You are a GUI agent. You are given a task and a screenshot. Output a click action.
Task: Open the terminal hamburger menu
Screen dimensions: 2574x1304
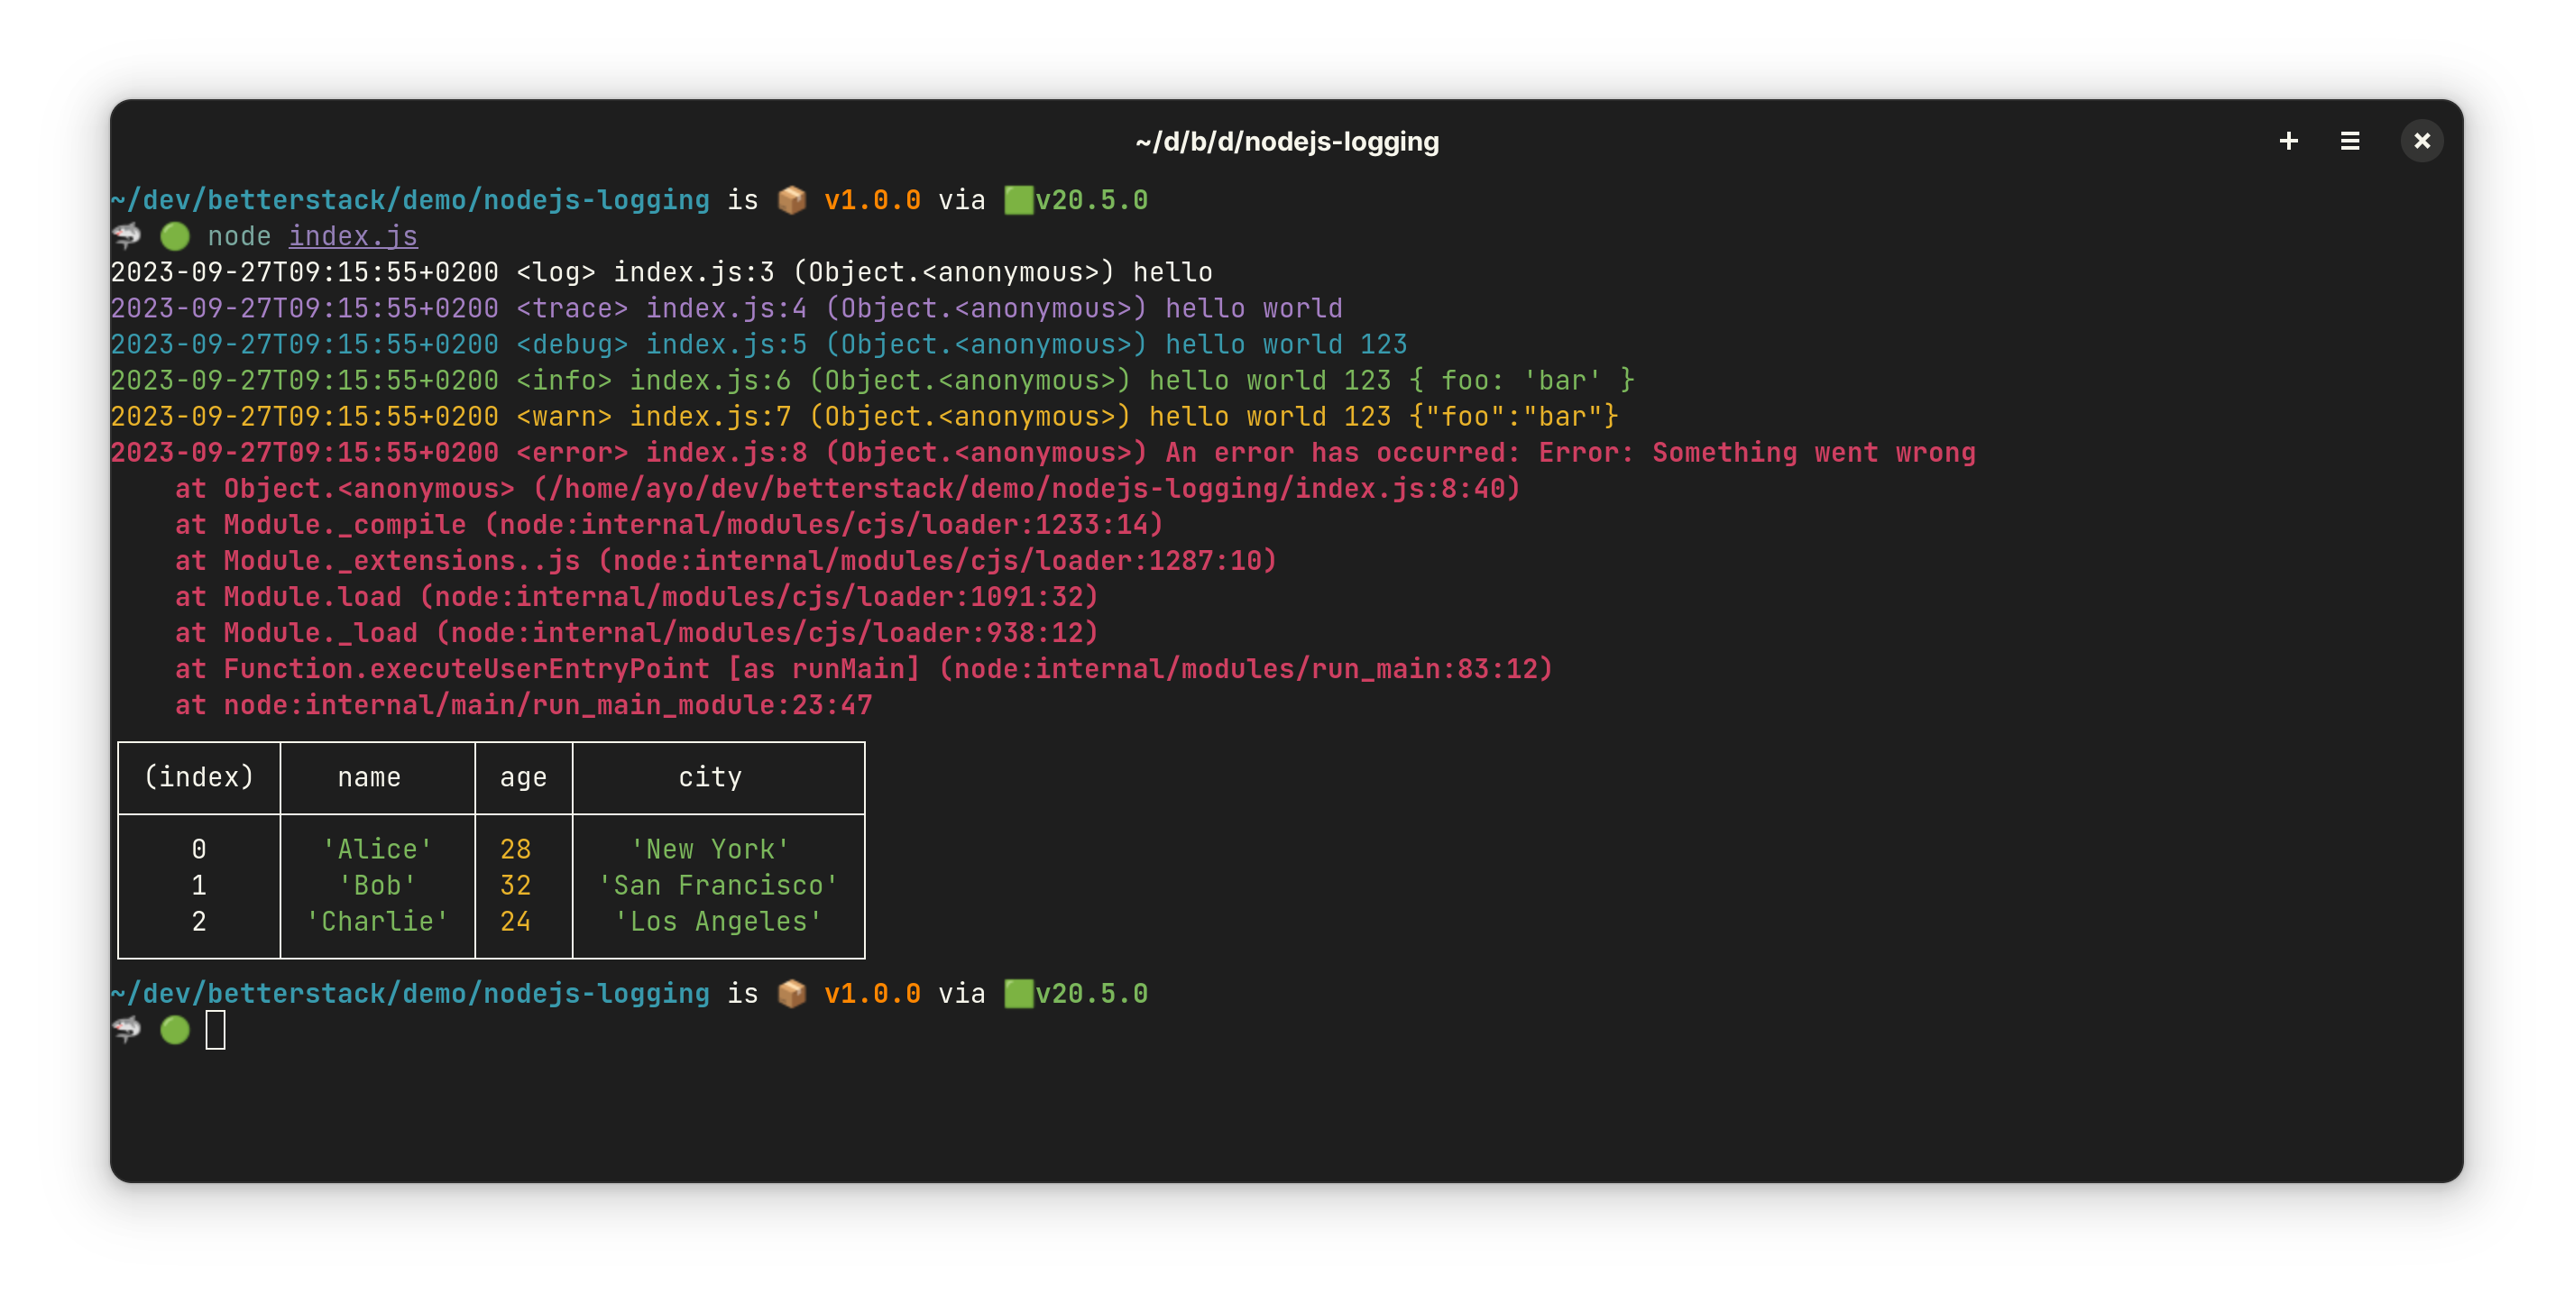2349,141
